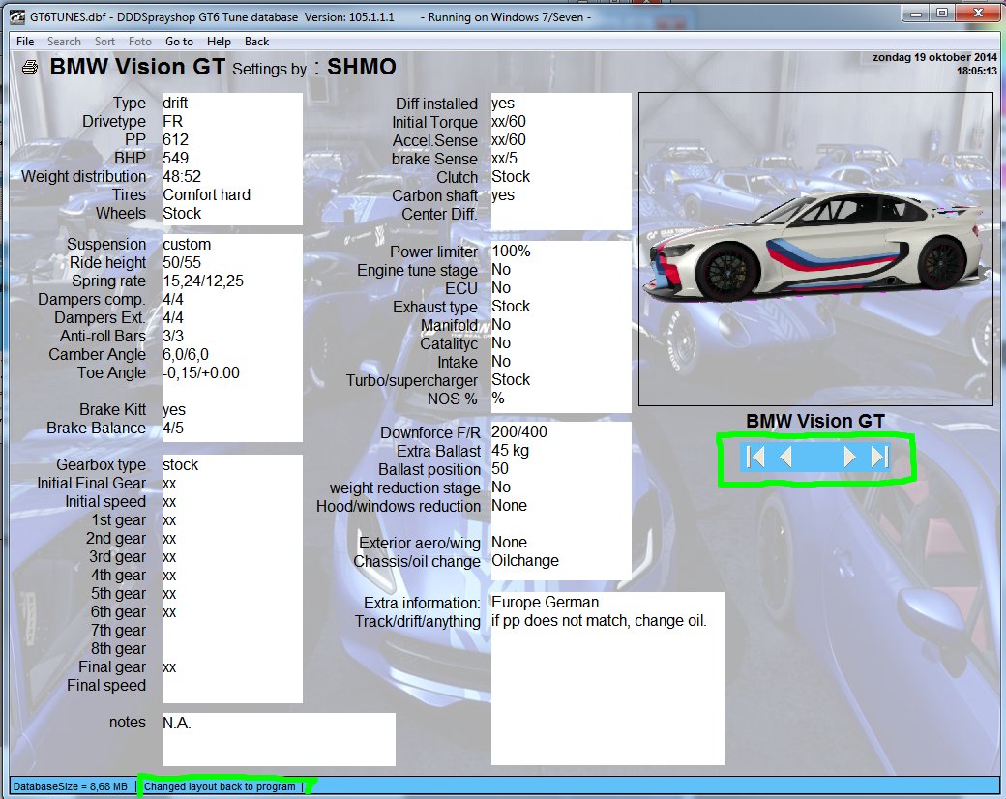The image size is (1006, 799).
Task: Click the notes field containing "N.A."
Action: [279, 739]
